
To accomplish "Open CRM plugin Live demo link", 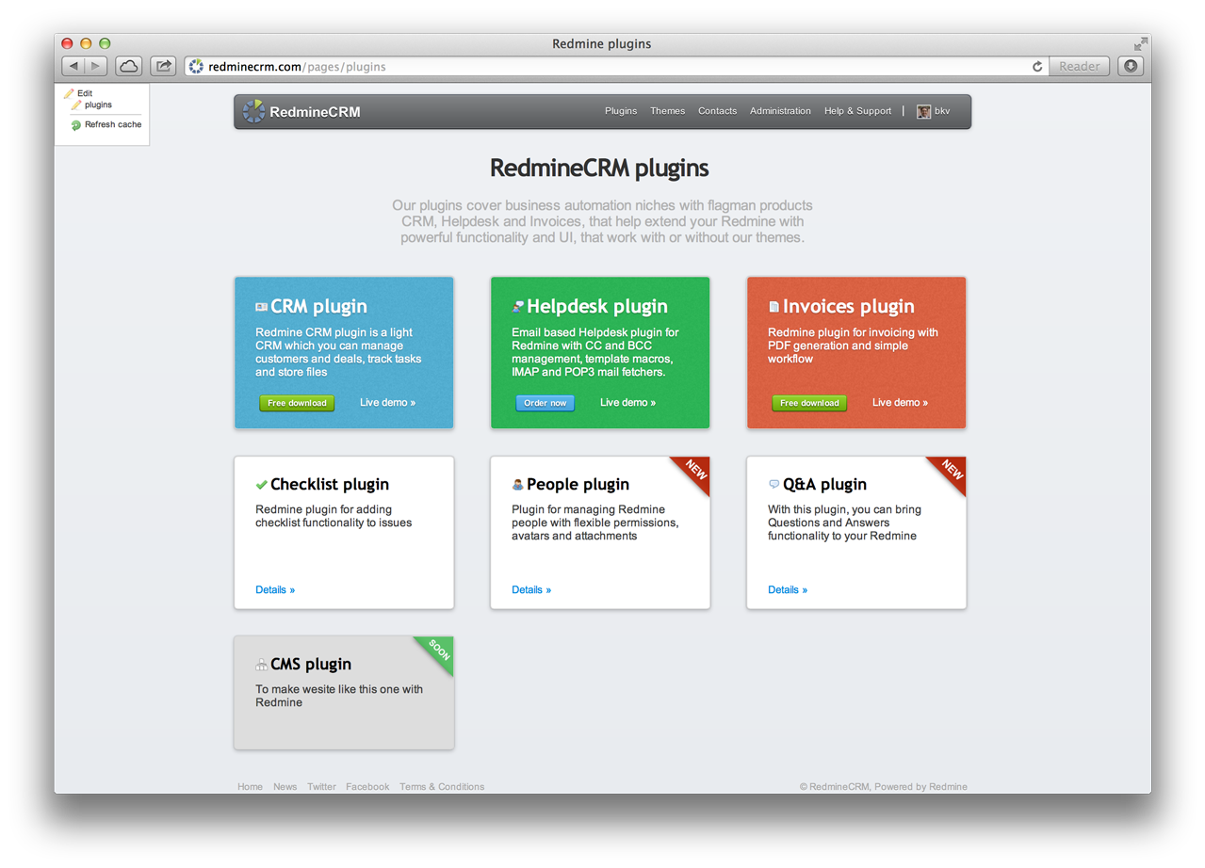I will [x=387, y=403].
